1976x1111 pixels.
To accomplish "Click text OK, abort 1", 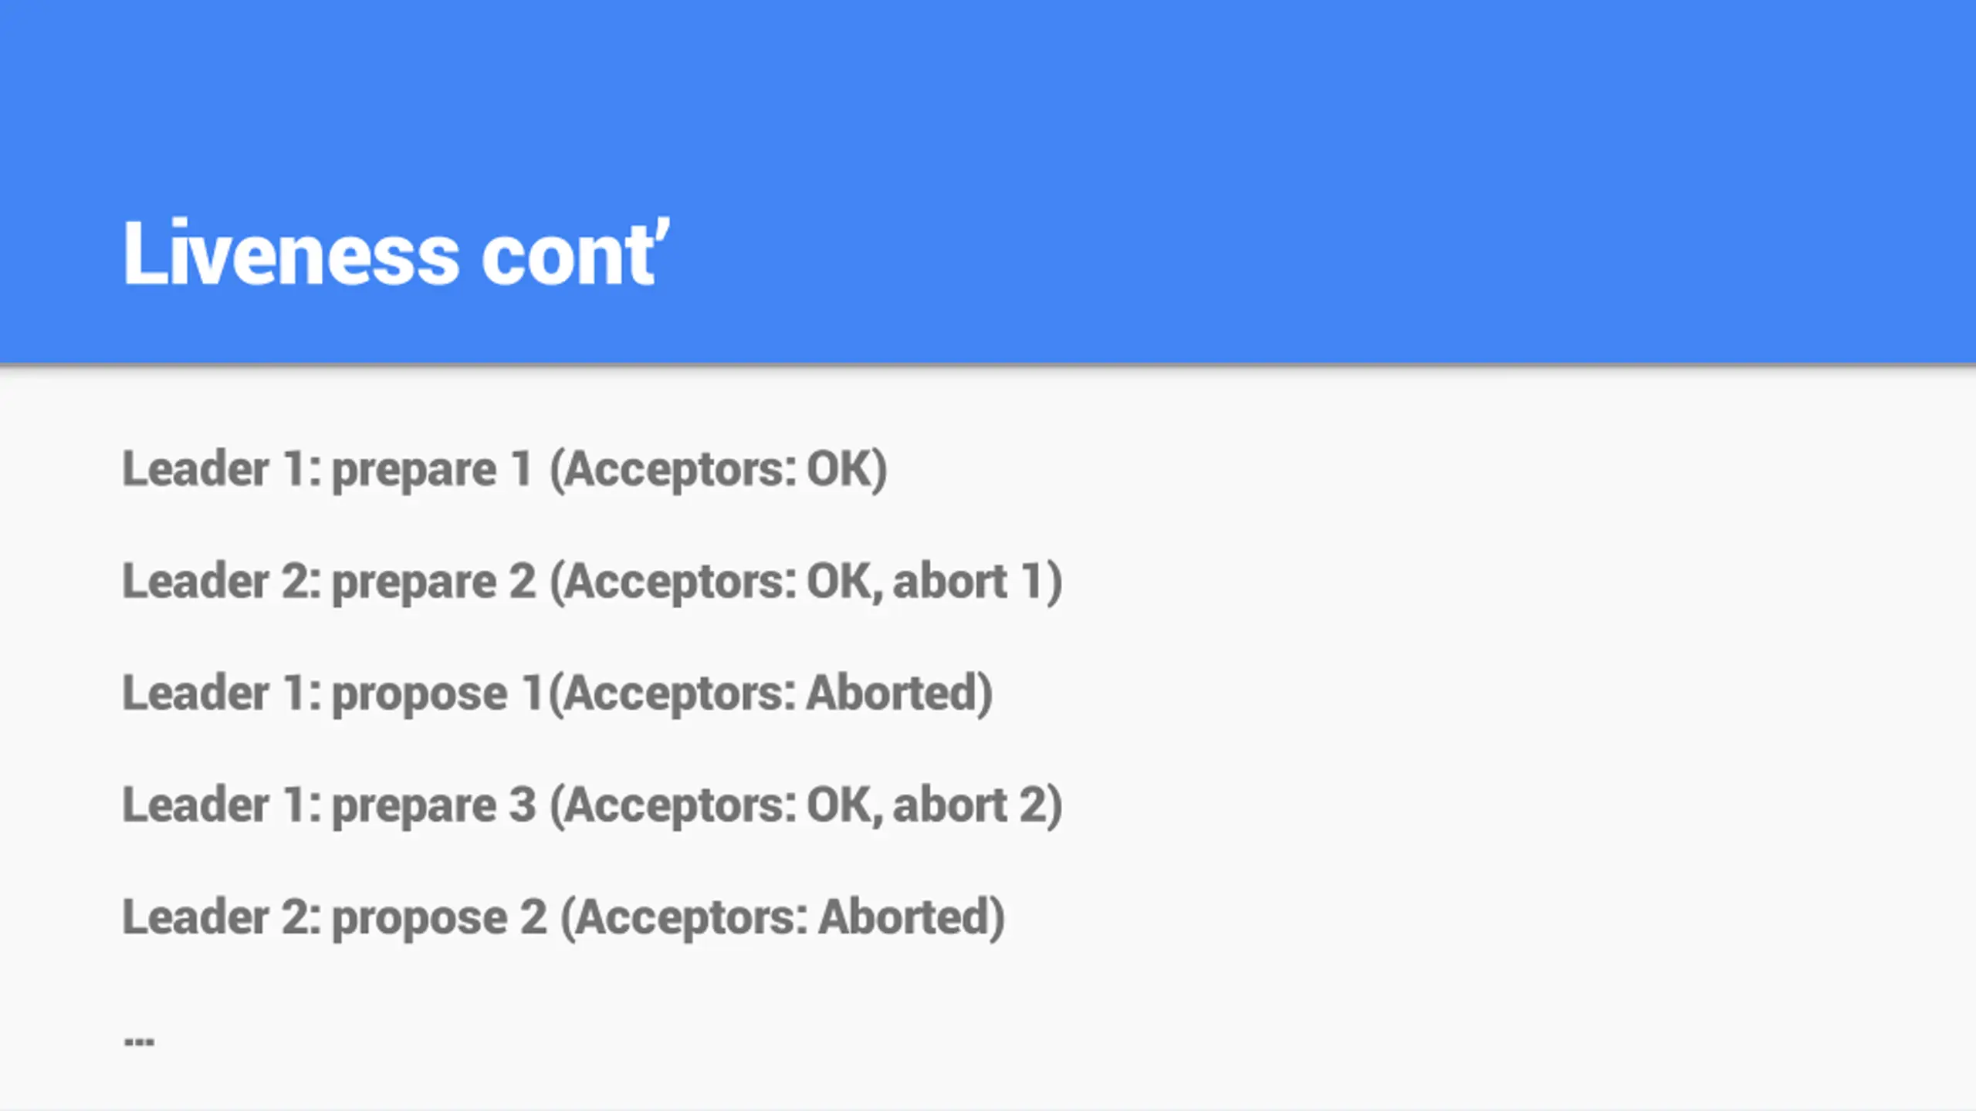I will [926, 581].
